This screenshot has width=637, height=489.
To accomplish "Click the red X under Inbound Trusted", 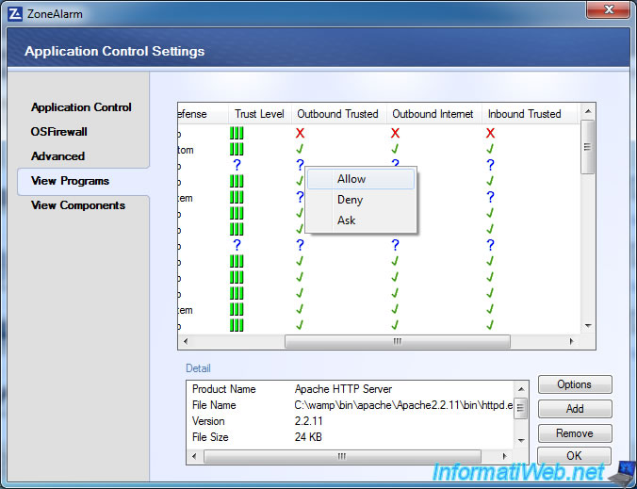I will [490, 133].
